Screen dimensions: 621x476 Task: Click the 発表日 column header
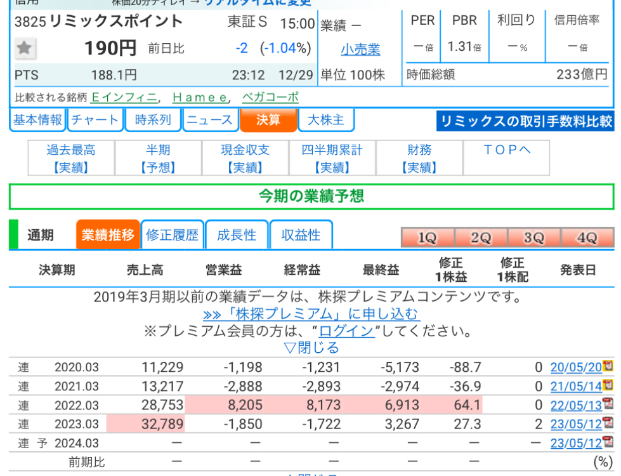pos(578,270)
